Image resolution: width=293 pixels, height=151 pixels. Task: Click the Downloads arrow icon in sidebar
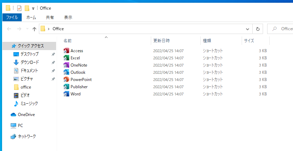[x=16, y=62]
